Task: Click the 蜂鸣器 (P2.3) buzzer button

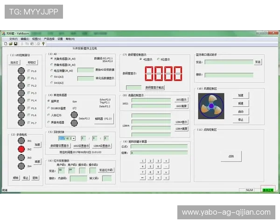Action: [104, 119]
